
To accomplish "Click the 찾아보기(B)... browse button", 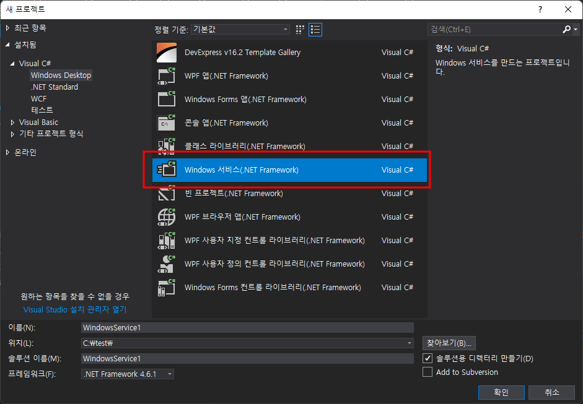I will (x=449, y=343).
